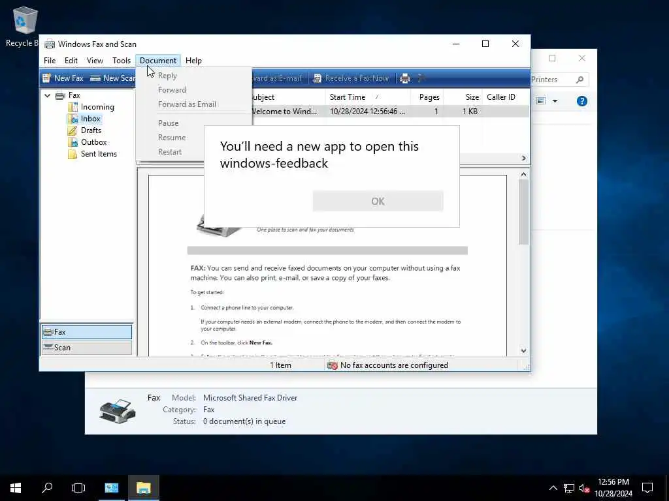
Task: Click the New Scan toolbar button
Action: 113,78
